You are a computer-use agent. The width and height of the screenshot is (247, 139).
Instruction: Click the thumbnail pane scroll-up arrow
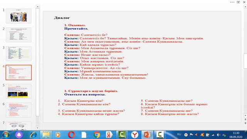37,7
